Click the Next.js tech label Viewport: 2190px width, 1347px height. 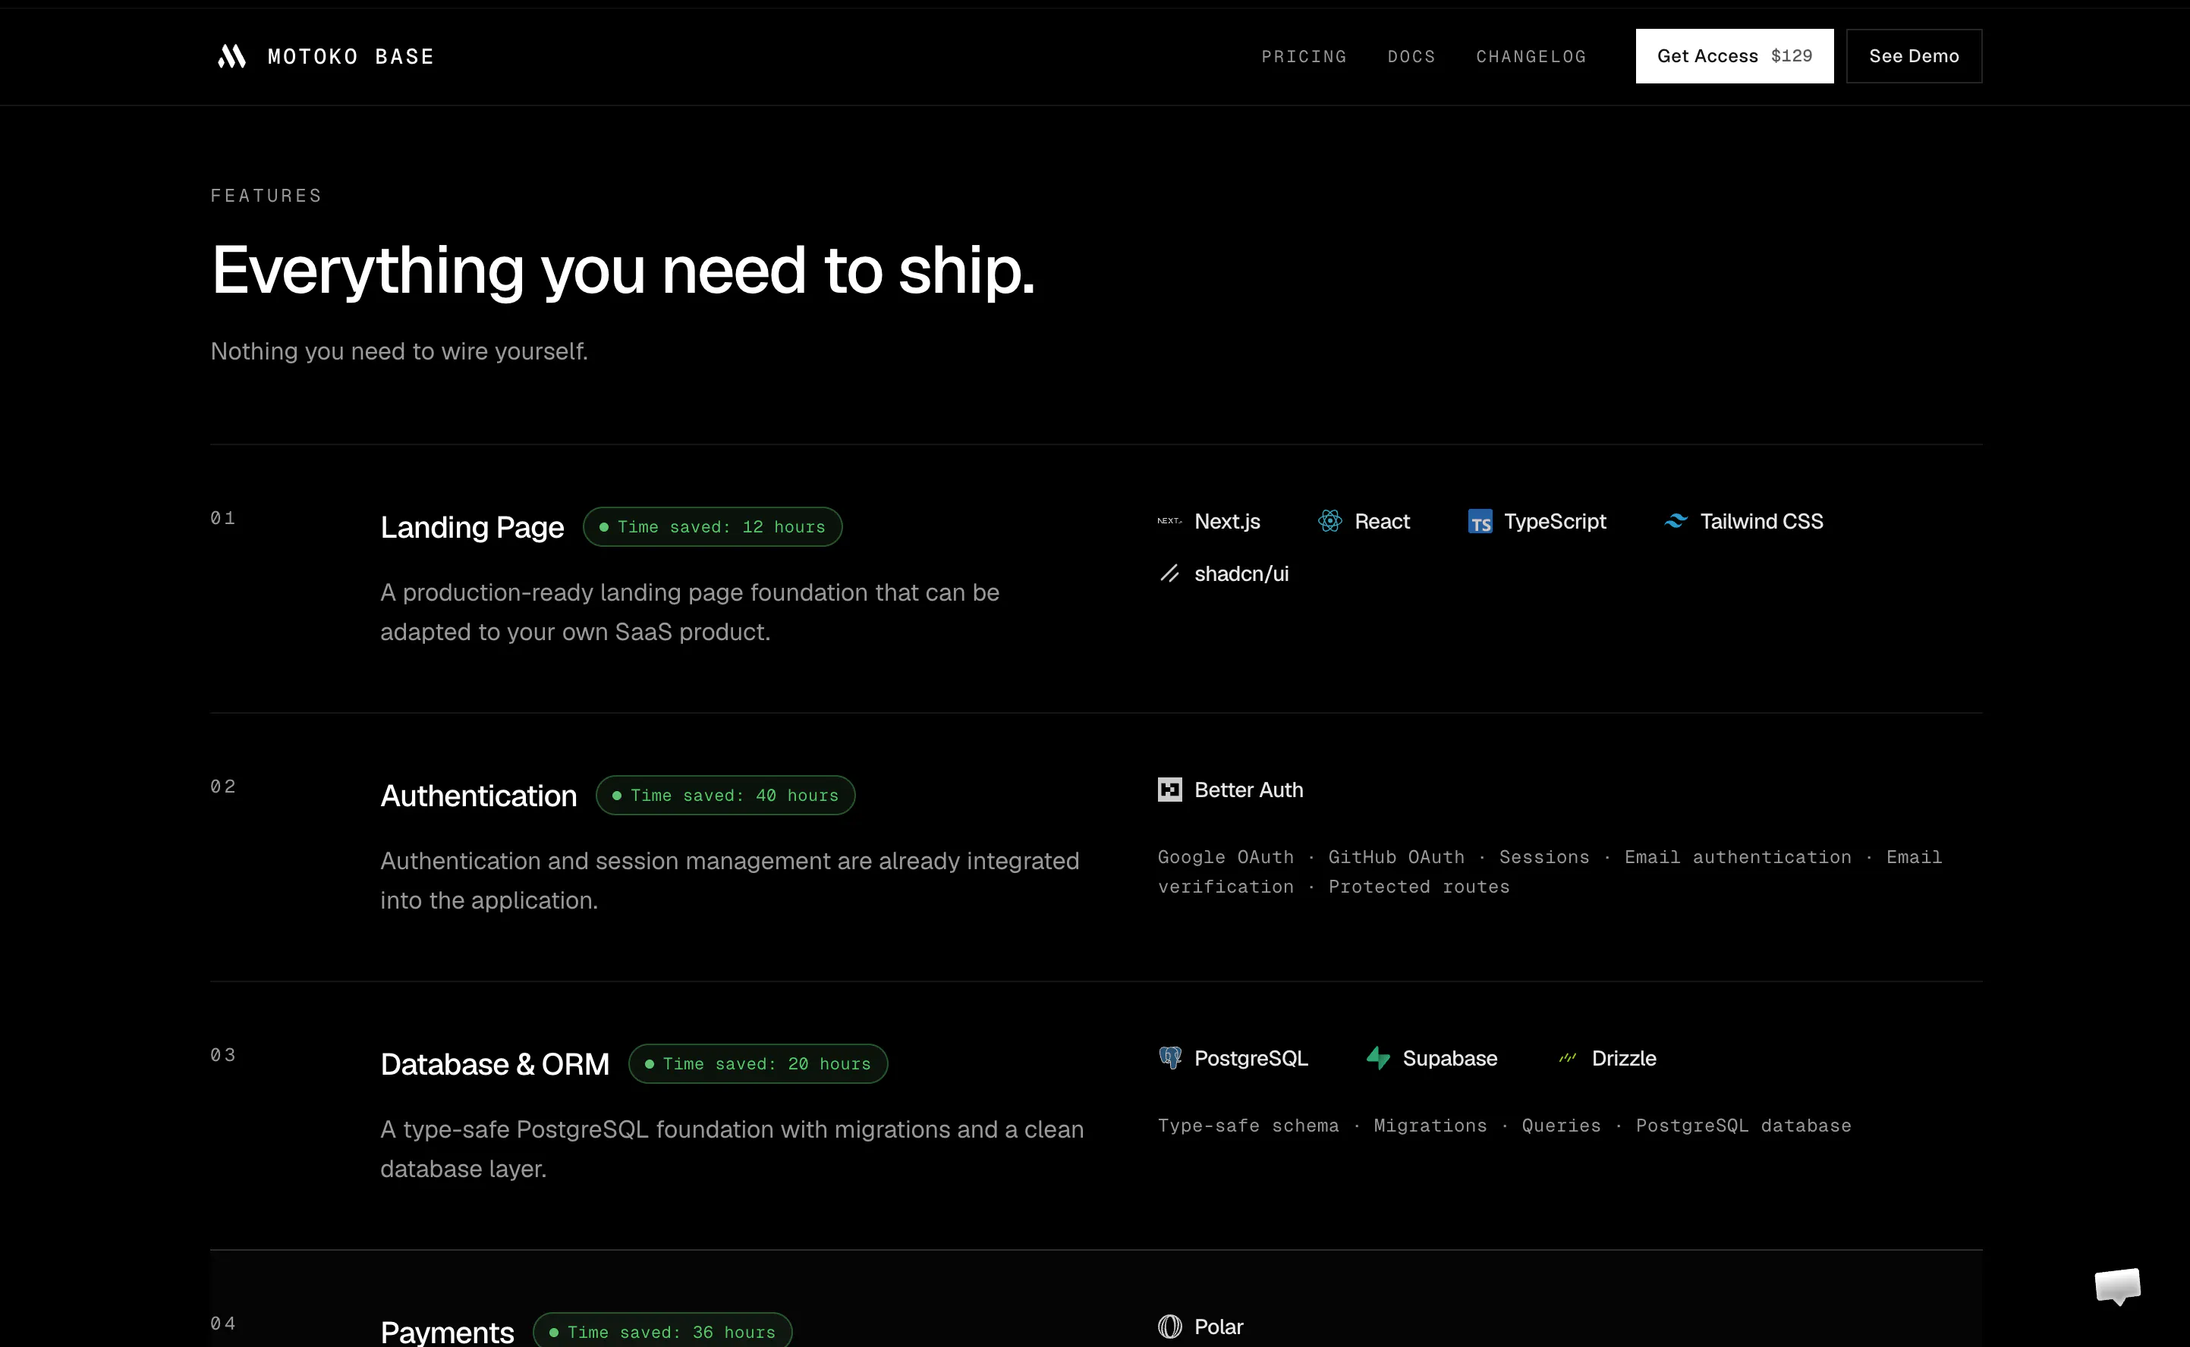pyautogui.click(x=1226, y=521)
